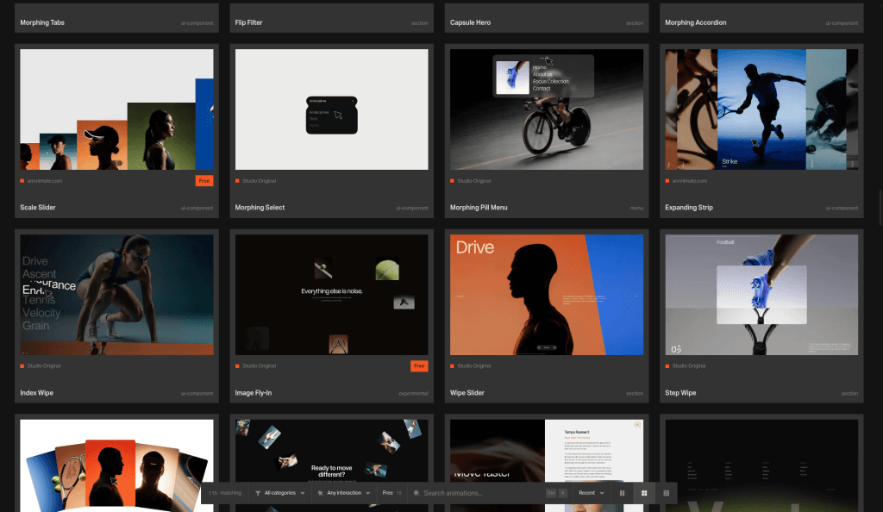Click ui-component tag on Scale Slider card
Viewport: 883px width, 512px height.
[x=197, y=209]
